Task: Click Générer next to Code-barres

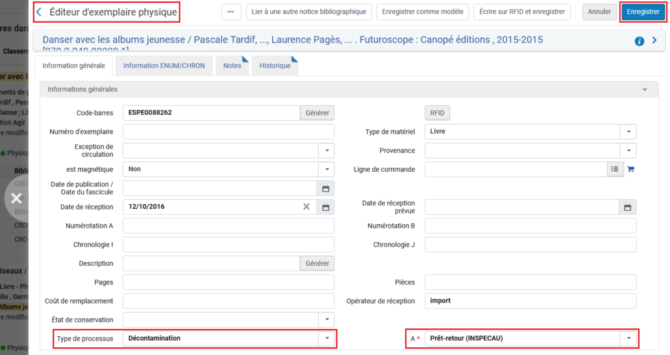Action: click(317, 113)
